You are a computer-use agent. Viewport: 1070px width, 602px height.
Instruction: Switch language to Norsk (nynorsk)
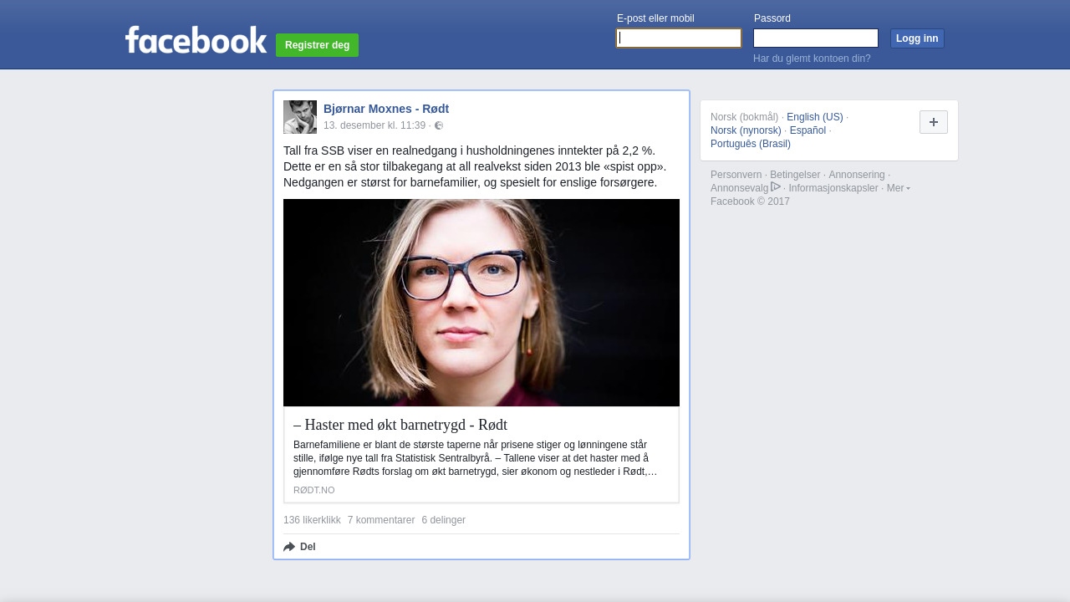(x=746, y=130)
